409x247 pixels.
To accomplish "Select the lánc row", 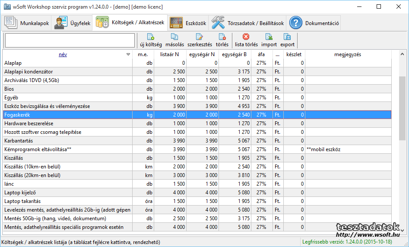I will 197,184.
